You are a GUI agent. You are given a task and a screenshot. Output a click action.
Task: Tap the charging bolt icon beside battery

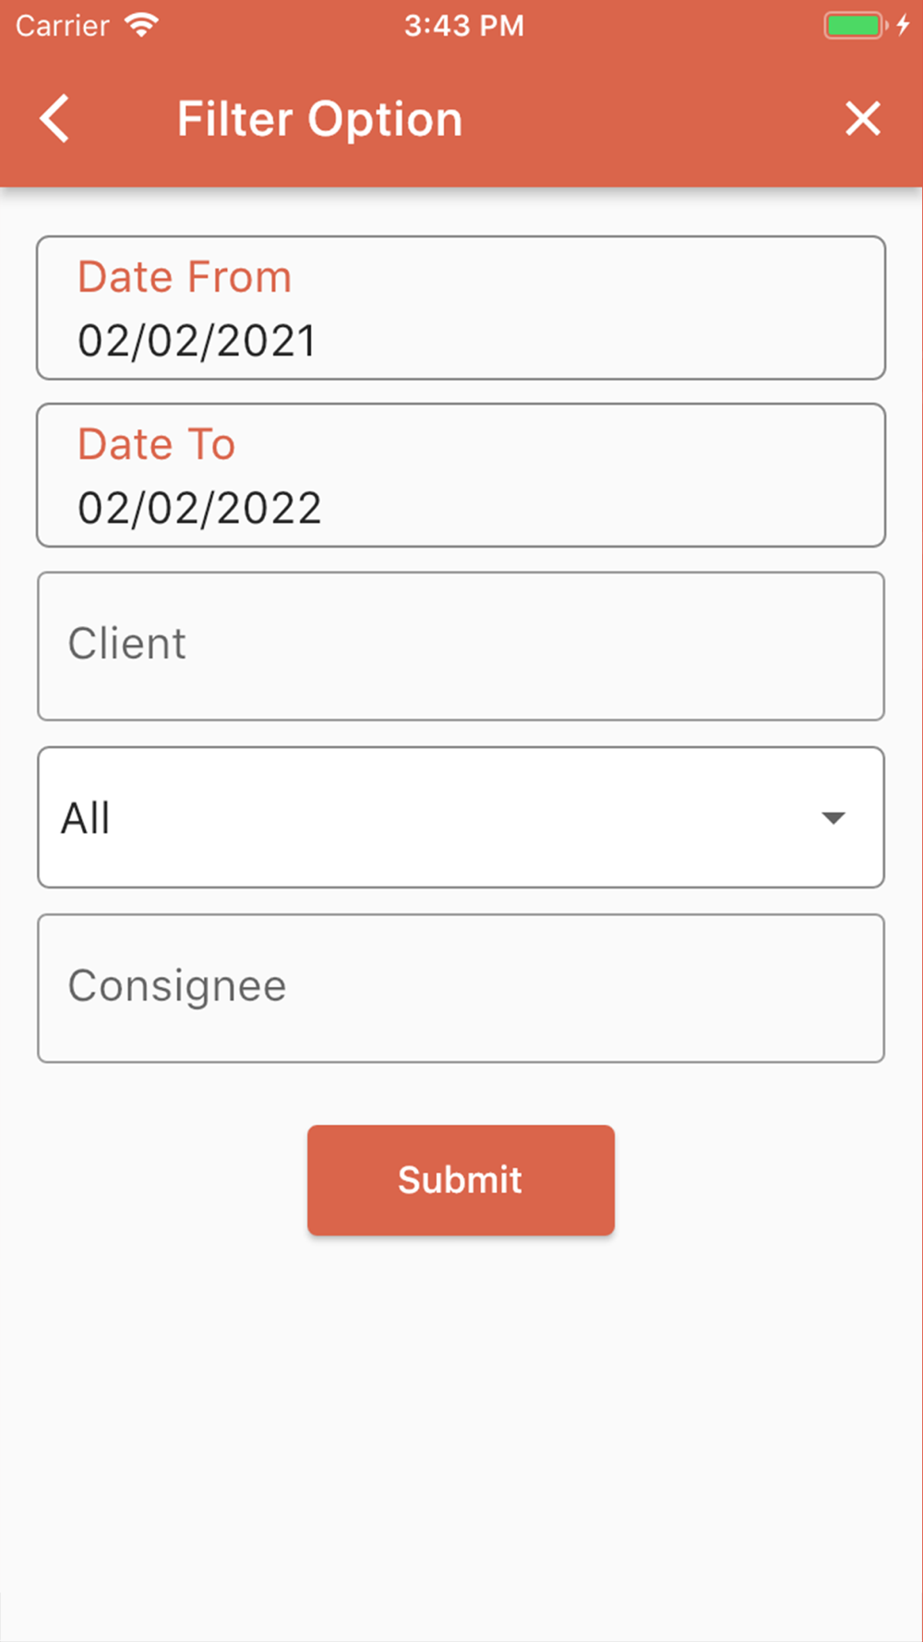903,25
